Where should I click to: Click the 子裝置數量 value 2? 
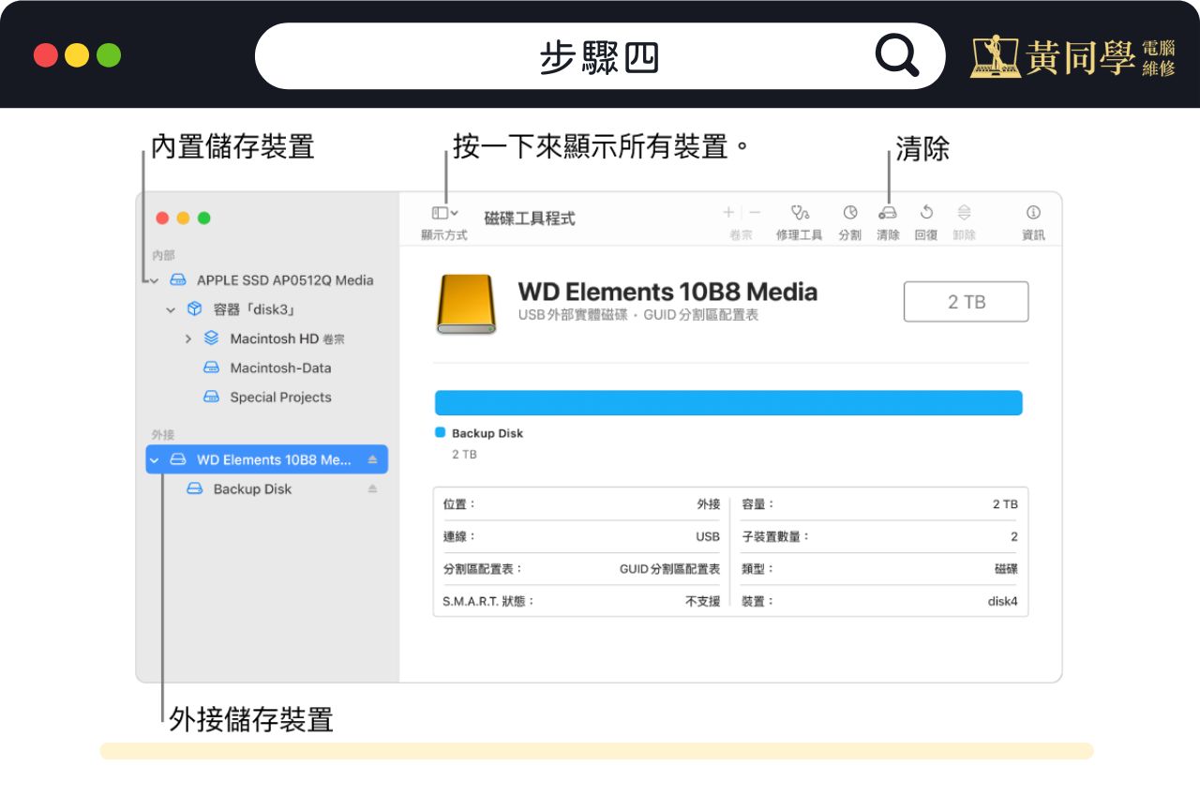pos(1014,536)
